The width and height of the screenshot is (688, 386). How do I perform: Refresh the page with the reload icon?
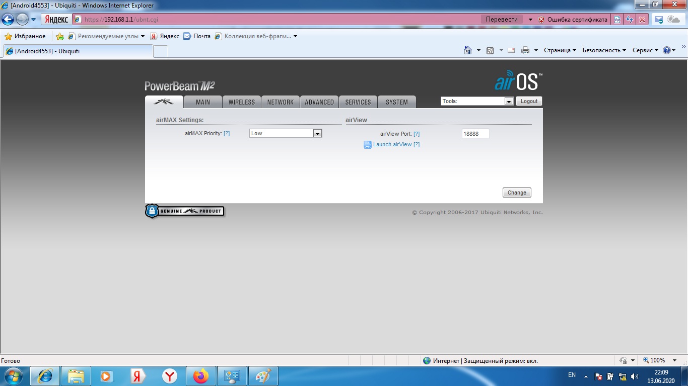(x=630, y=20)
